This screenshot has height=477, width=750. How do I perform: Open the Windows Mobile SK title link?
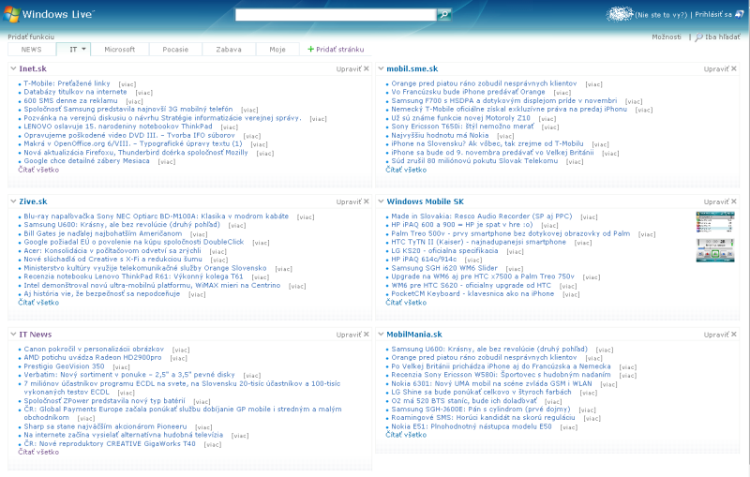[426, 201]
